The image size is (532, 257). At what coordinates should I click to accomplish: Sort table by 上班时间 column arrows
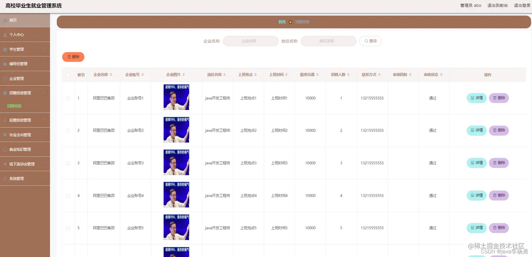[x=286, y=75]
